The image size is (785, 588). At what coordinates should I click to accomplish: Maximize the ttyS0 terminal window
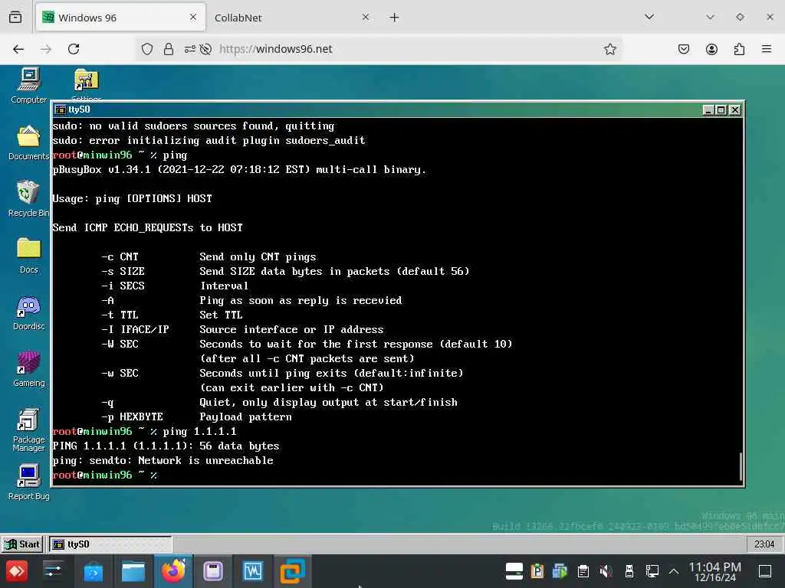click(721, 109)
